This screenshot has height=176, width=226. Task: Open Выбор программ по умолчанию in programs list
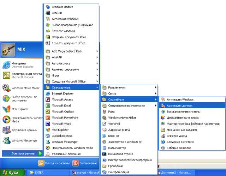click(71, 25)
